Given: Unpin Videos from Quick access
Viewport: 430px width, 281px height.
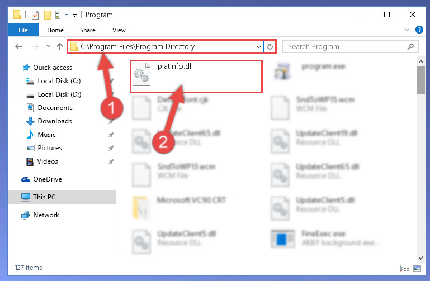Looking at the screenshot, I should (x=111, y=161).
